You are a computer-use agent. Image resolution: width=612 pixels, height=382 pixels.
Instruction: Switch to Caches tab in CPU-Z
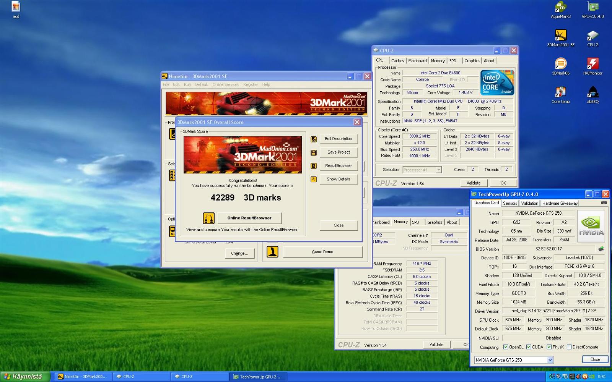click(397, 61)
